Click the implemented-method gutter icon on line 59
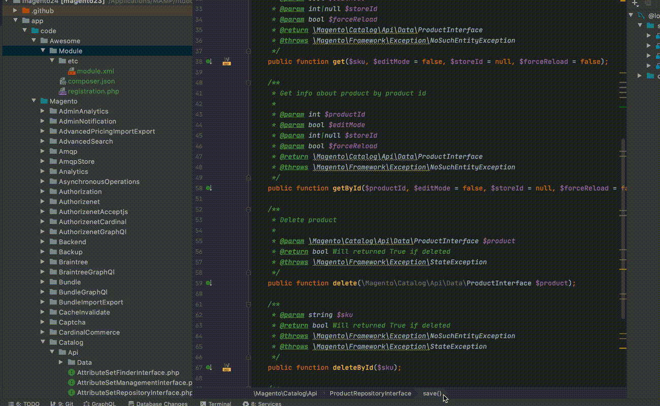Viewport: 660px width, 406px height. point(209,284)
